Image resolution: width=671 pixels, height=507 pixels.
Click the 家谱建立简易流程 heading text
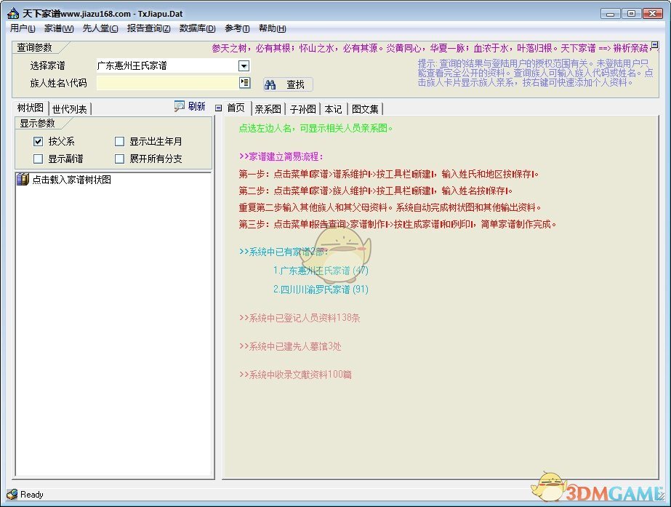281,156
